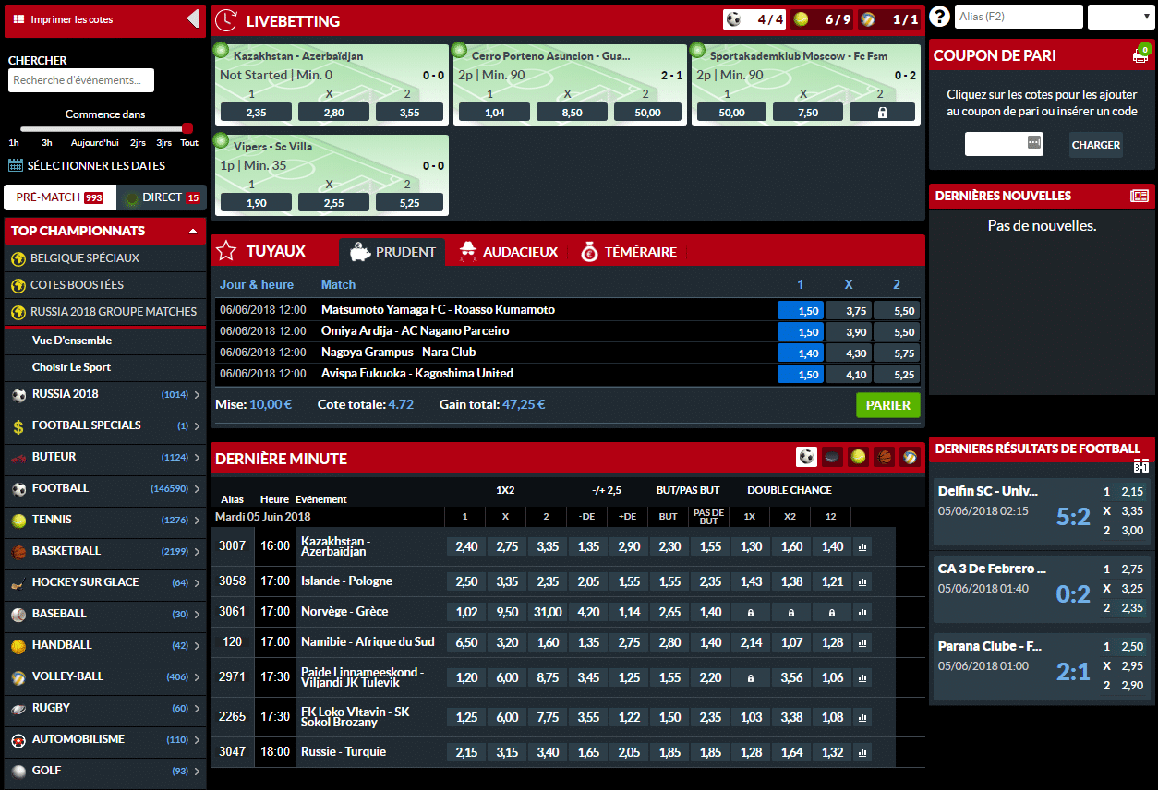Image resolution: width=1158 pixels, height=790 pixels.
Task: Select tennis ball icon in Dernière Minute
Action: [859, 457]
